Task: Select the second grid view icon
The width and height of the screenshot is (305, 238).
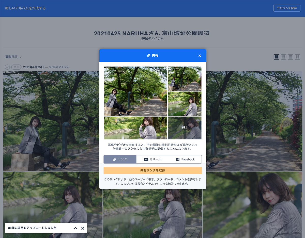Action: tap(283, 57)
